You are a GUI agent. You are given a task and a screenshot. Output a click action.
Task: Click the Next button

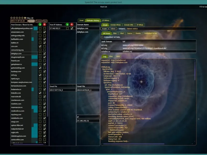point(45,21)
